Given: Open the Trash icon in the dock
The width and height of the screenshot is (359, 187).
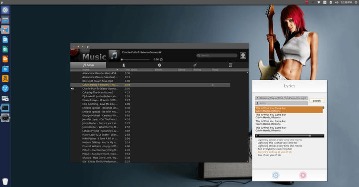Looking at the screenshot, I should click(x=5, y=182).
